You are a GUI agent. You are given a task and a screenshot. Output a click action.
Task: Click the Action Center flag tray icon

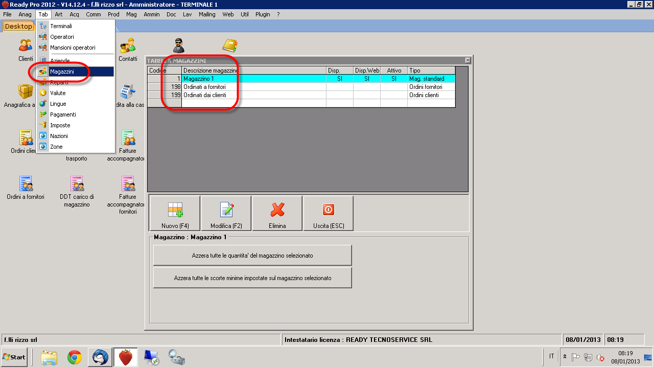[x=575, y=357]
